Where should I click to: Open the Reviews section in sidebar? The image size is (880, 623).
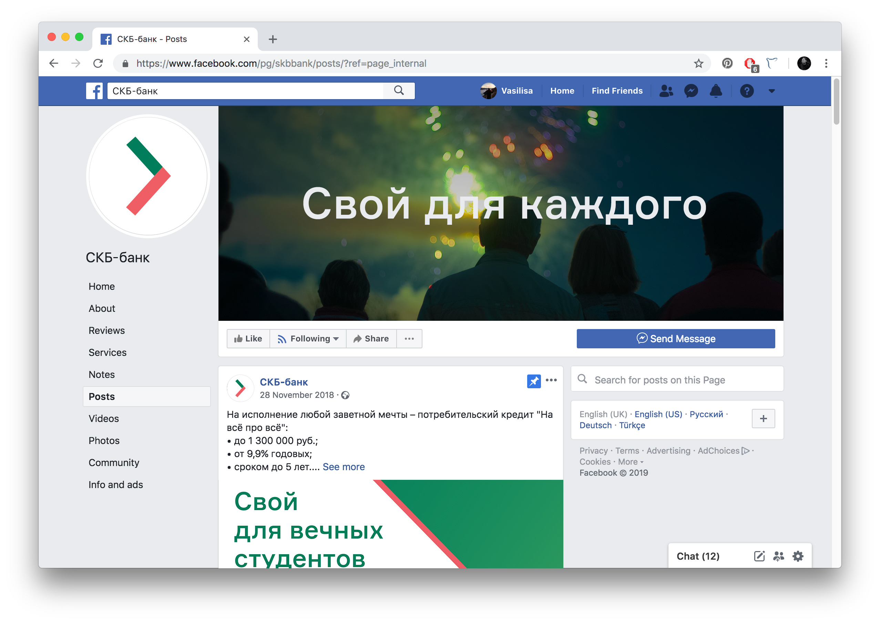click(107, 330)
